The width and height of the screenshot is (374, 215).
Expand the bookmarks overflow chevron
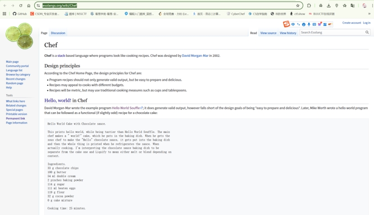pyautogui.click(x=369, y=14)
